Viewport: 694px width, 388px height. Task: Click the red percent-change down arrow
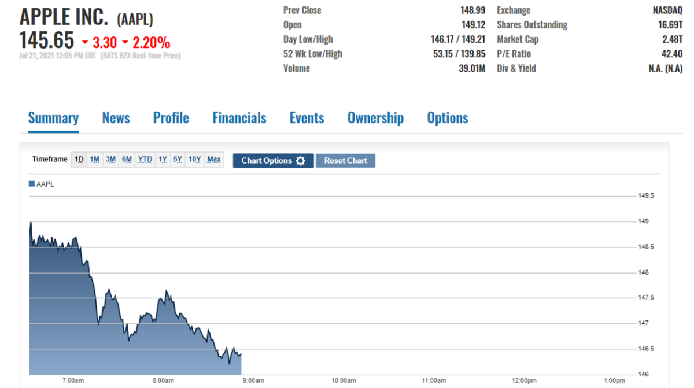pyautogui.click(x=125, y=43)
